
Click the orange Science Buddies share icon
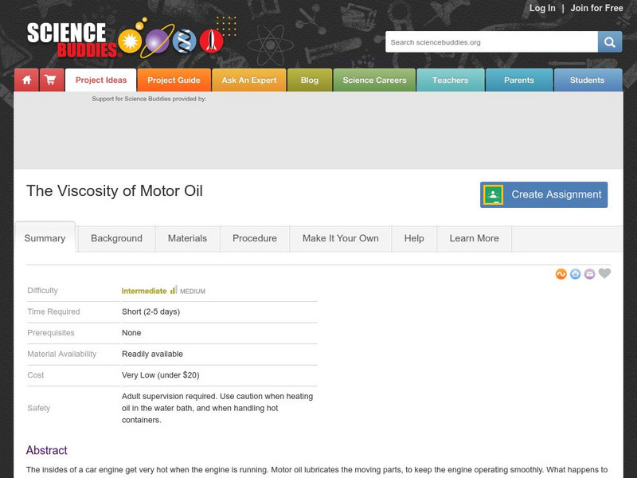[560, 272]
